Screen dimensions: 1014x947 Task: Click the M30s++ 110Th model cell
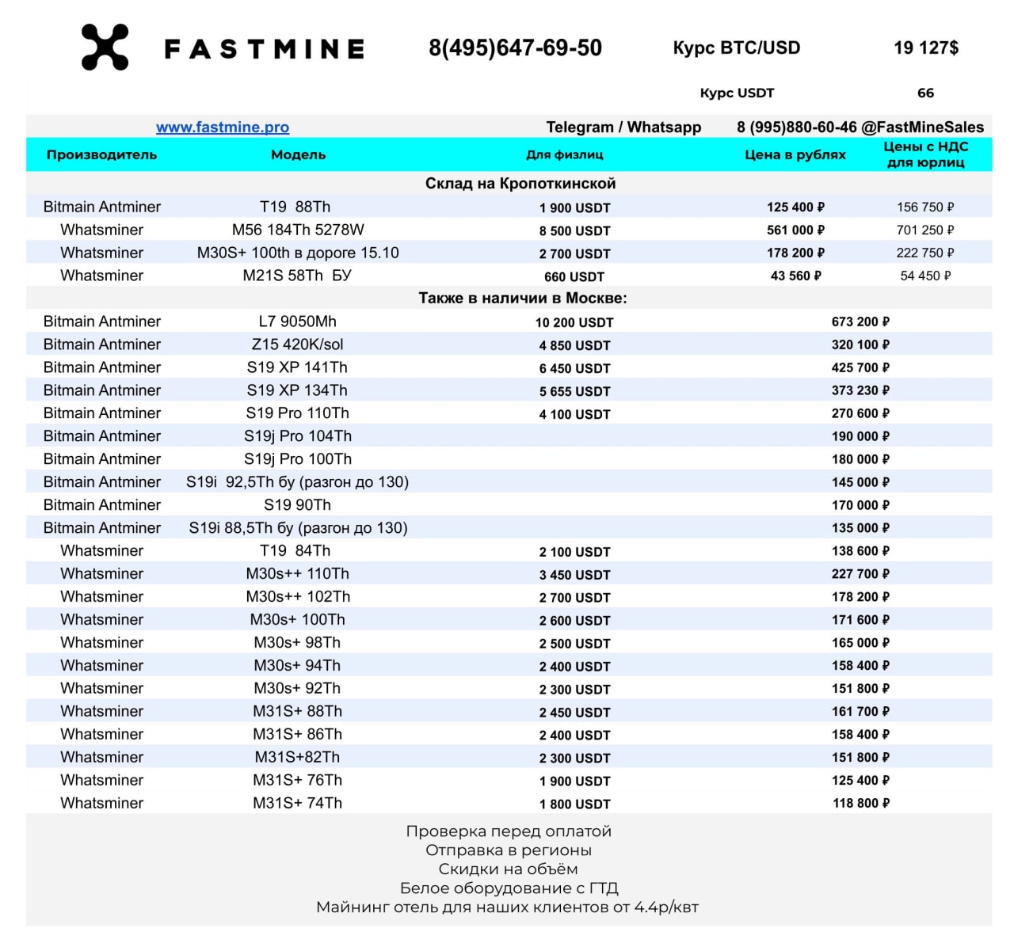(x=298, y=573)
